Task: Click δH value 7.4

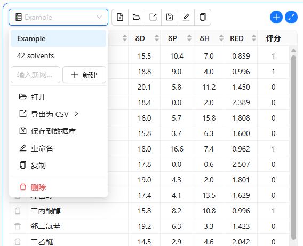Action: click(x=209, y=149)
